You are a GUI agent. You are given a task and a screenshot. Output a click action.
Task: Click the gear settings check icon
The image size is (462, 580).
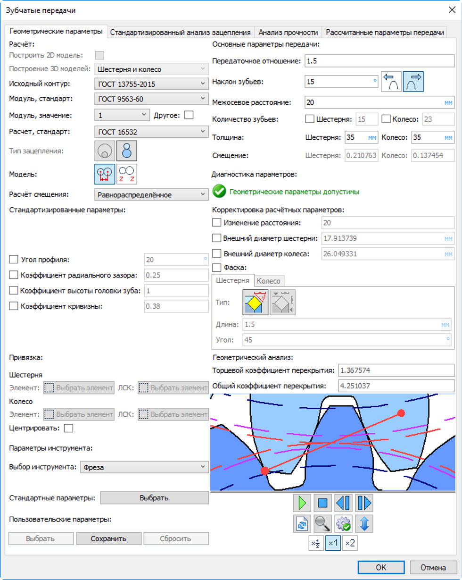[x=344, y=524]
